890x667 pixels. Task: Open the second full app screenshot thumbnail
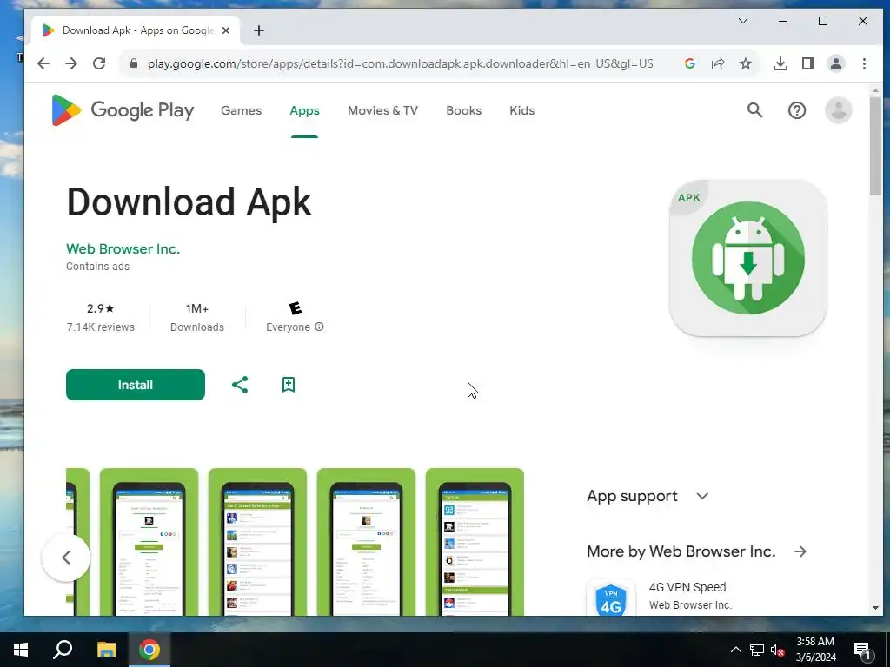click(x=257, y=542)
